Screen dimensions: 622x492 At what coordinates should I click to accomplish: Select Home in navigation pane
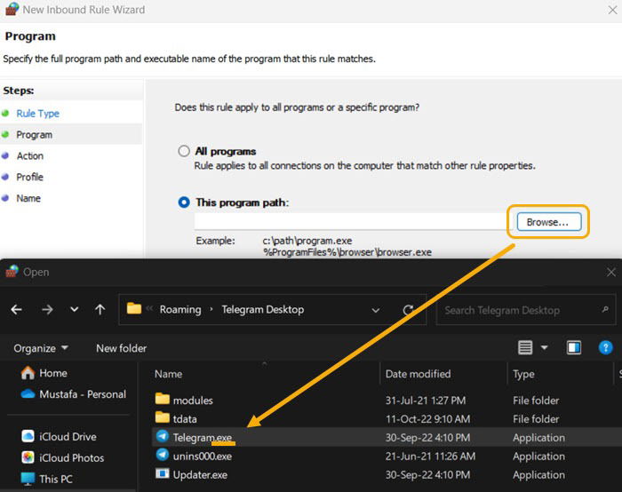click(44, 373)
